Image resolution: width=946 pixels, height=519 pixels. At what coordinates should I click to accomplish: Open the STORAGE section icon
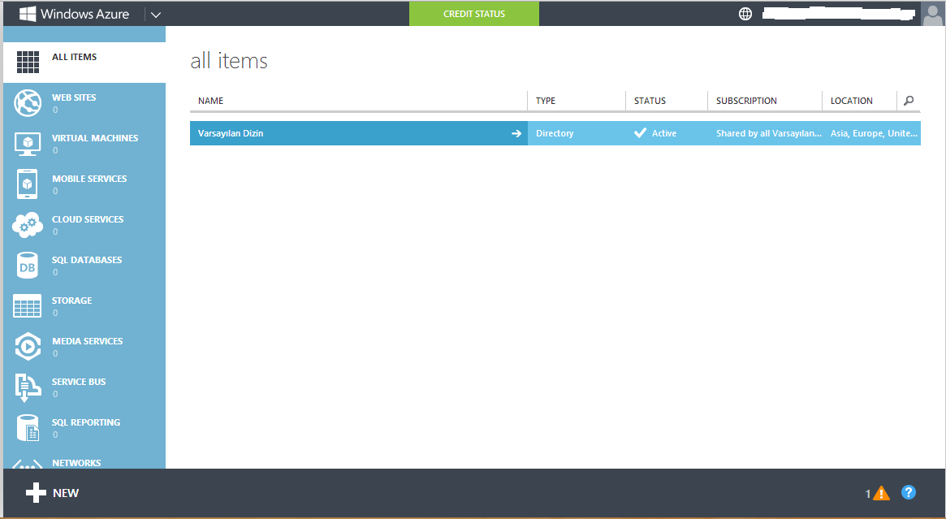28,306
